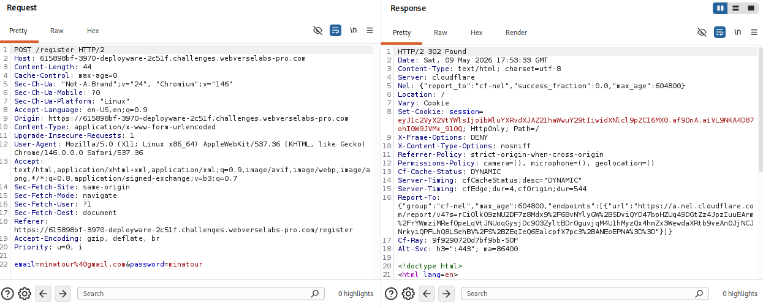Click Response 0 highlights label
Viewport: 763px width, 307px height.
(x=740, y=294)
